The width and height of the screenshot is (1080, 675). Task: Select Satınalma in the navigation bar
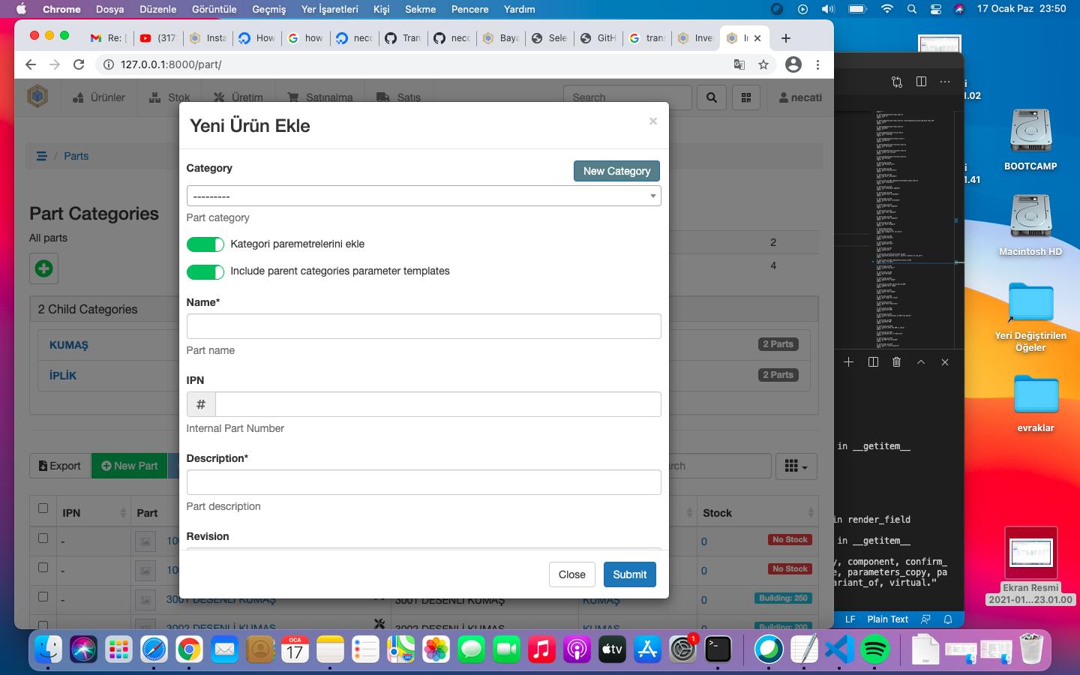pyautogui.click(x=319, y=97)
